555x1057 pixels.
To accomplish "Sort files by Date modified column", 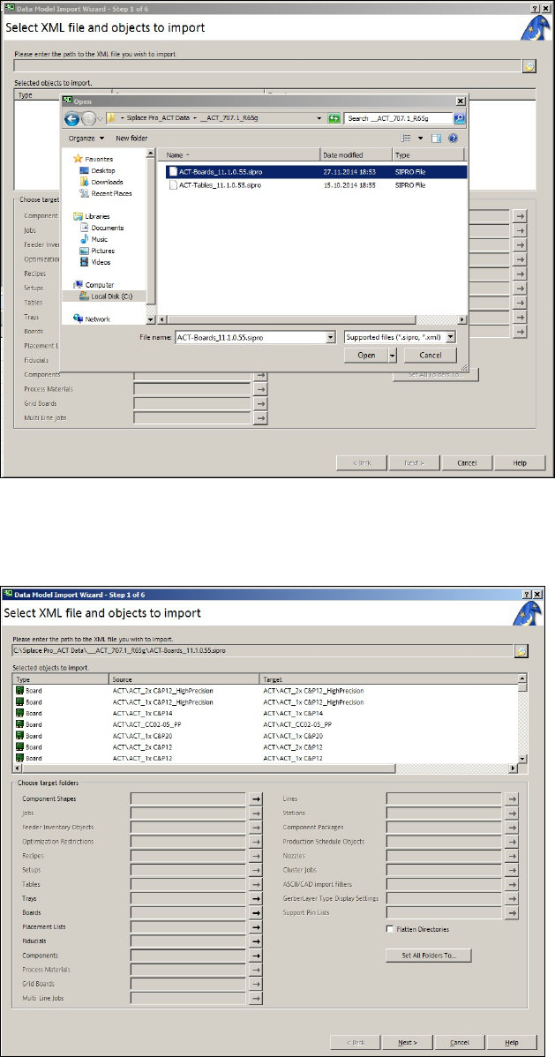I will click(356, 155).
